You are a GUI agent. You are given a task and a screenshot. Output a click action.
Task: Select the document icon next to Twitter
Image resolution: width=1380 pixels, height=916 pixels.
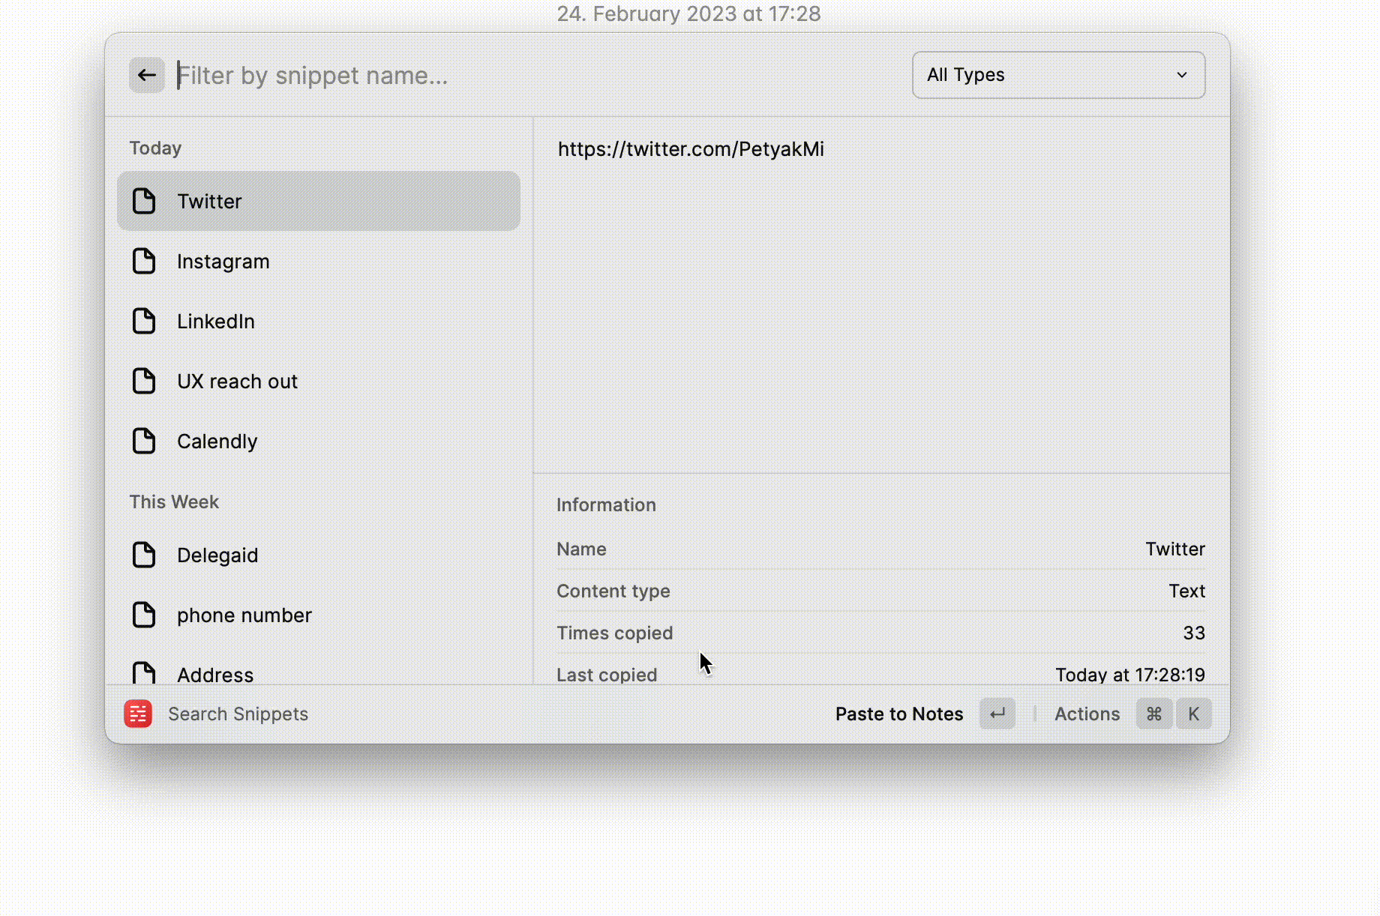click(x=145, y=201)
